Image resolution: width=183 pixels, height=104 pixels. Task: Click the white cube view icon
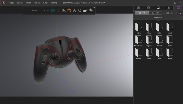coord(85,10)
